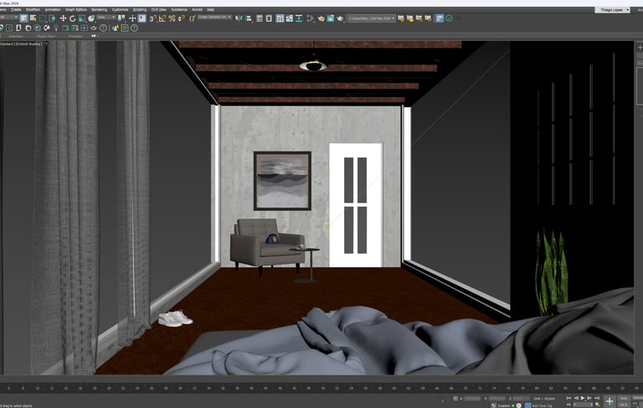Click Select and Manipulate icon
Image resolution: width=643 pixels, height=408 pixels.
(x=132, y=18)
